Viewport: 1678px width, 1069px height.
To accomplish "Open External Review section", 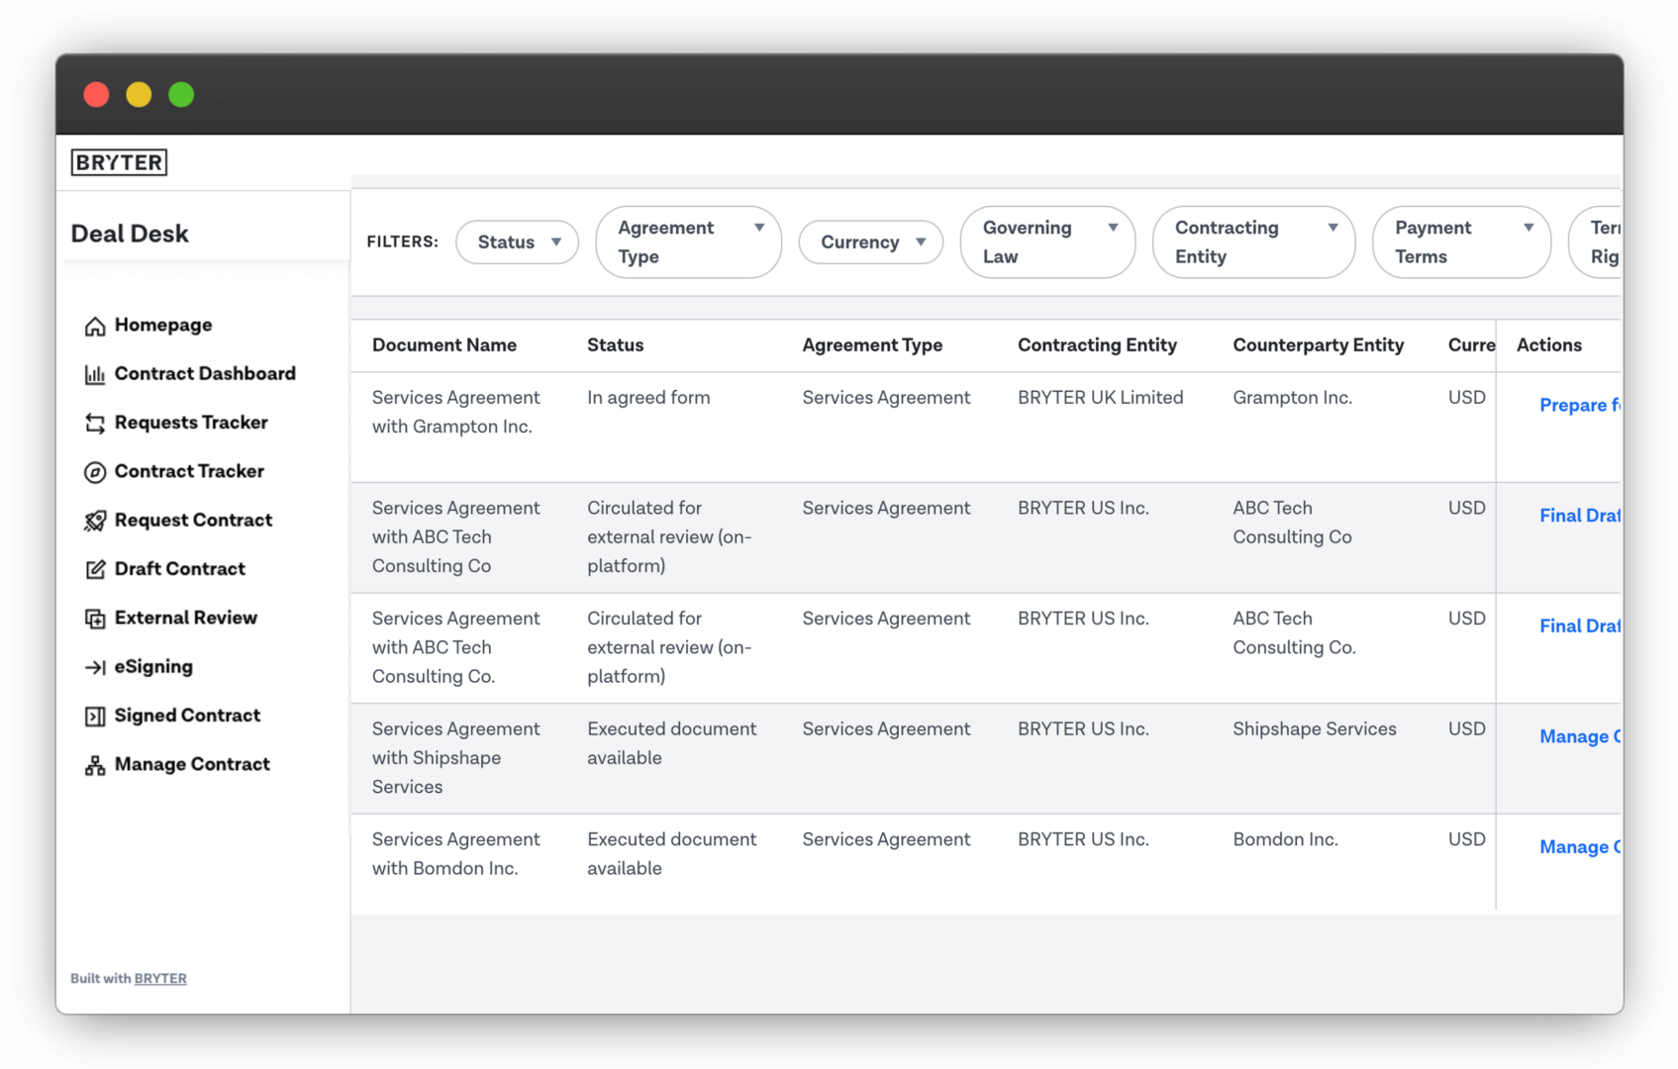I will [186, 617].
